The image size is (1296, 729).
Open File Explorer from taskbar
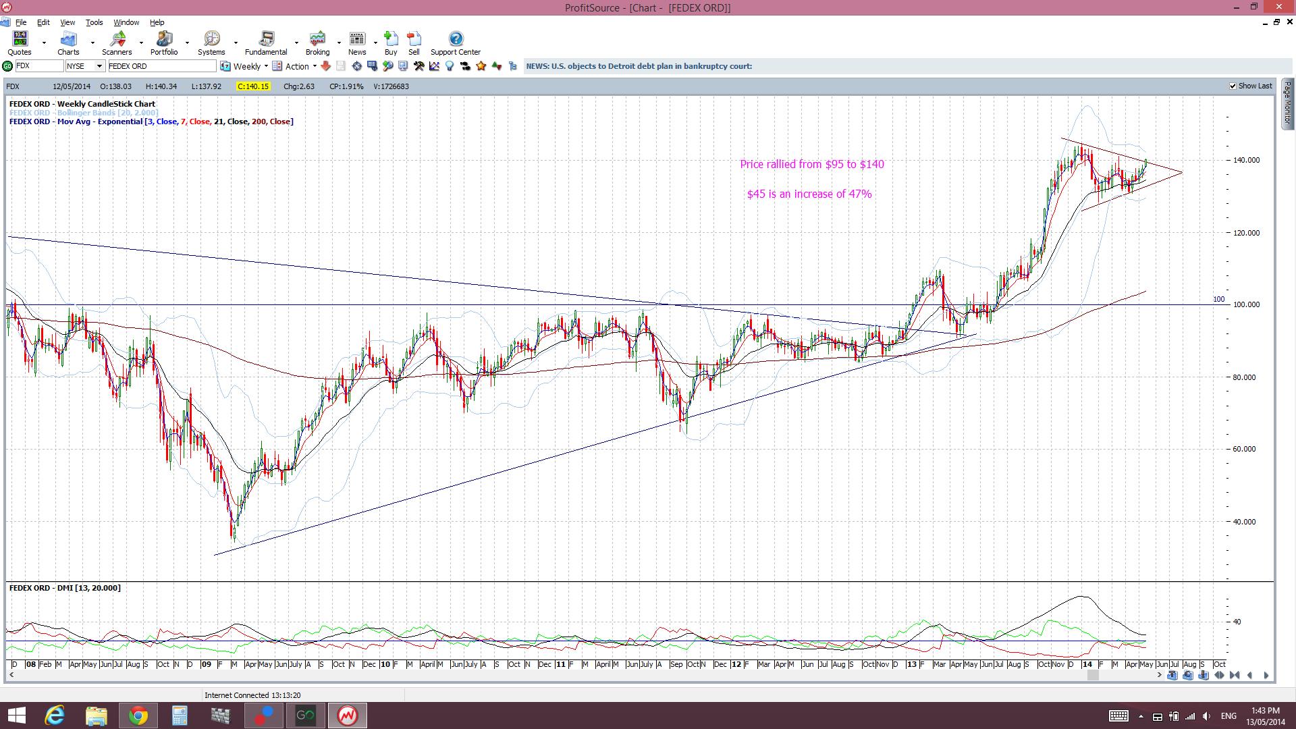pyautogui.click(x=97, y=715)
